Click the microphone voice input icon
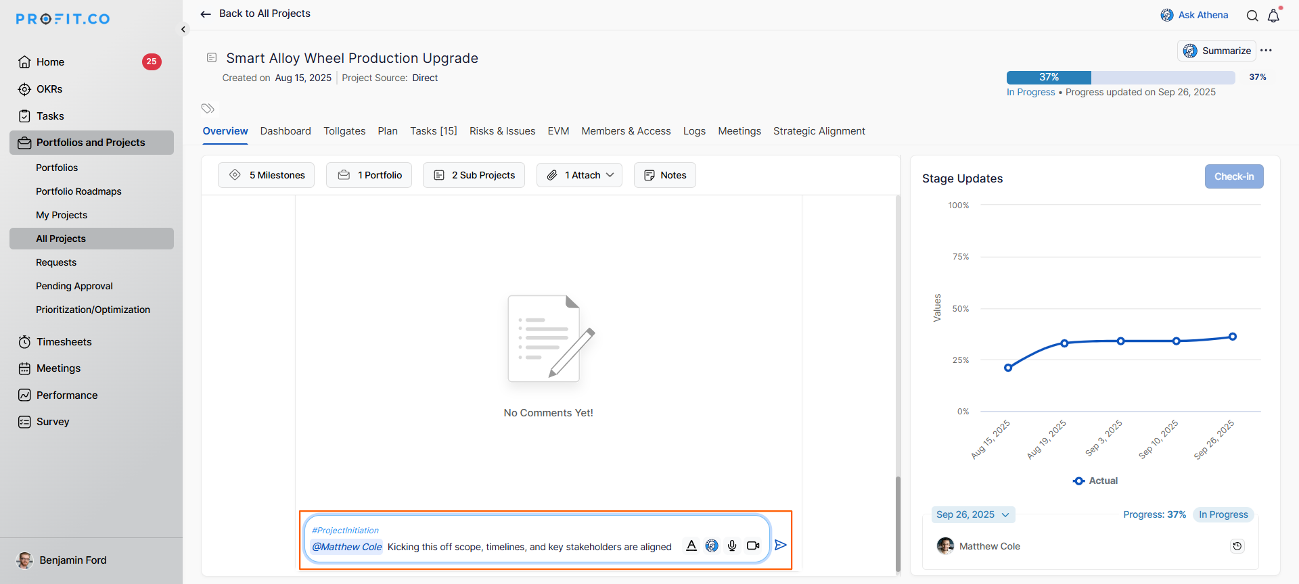The height and width of the screenshot is (584, 1299). pos(732,545)
